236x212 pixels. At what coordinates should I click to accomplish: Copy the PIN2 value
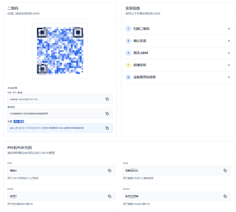tap(110, 196)
